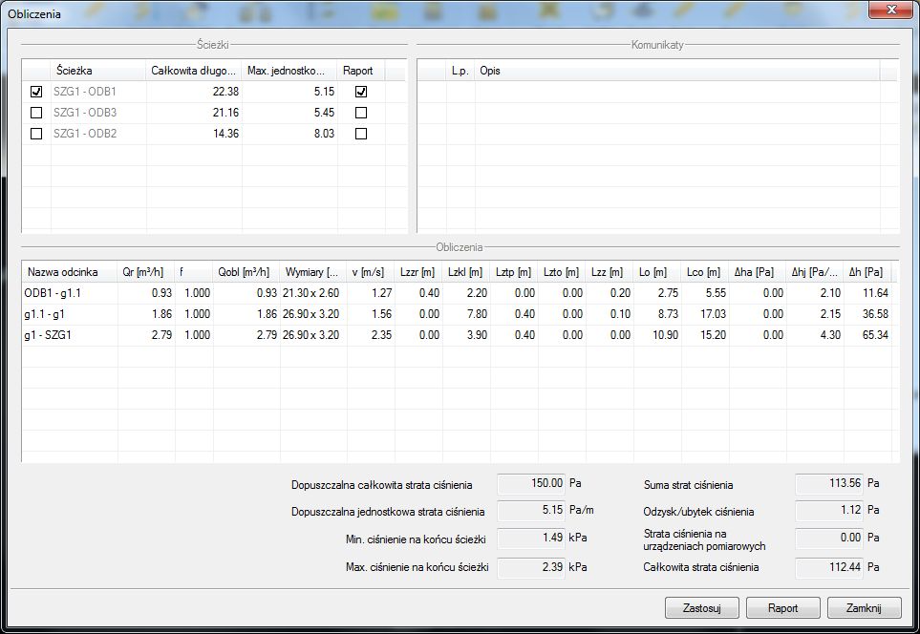This screenshot has height=634, width=920.
Task: Close the Obliczenia window via X
Action: [890, 10]
